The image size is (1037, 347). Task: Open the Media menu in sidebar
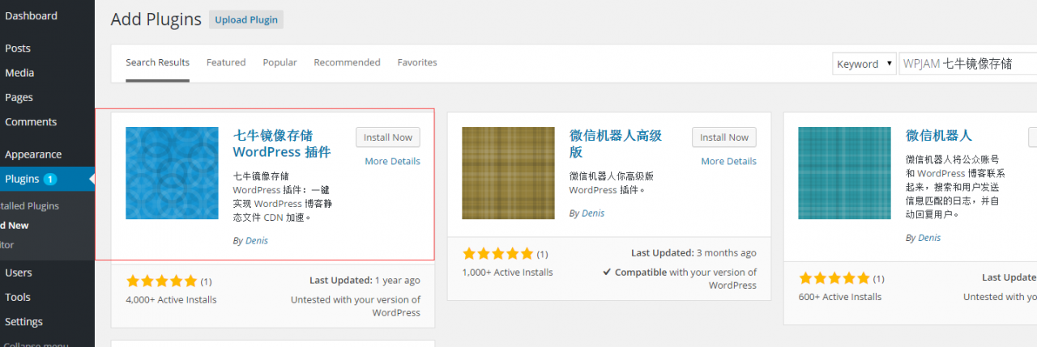[19, 73]
